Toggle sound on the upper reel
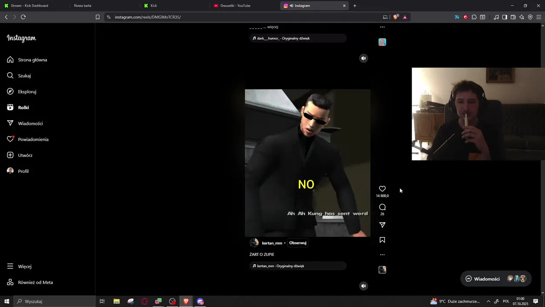The height and width of the screenshot is (307, 545). [364, 58]
